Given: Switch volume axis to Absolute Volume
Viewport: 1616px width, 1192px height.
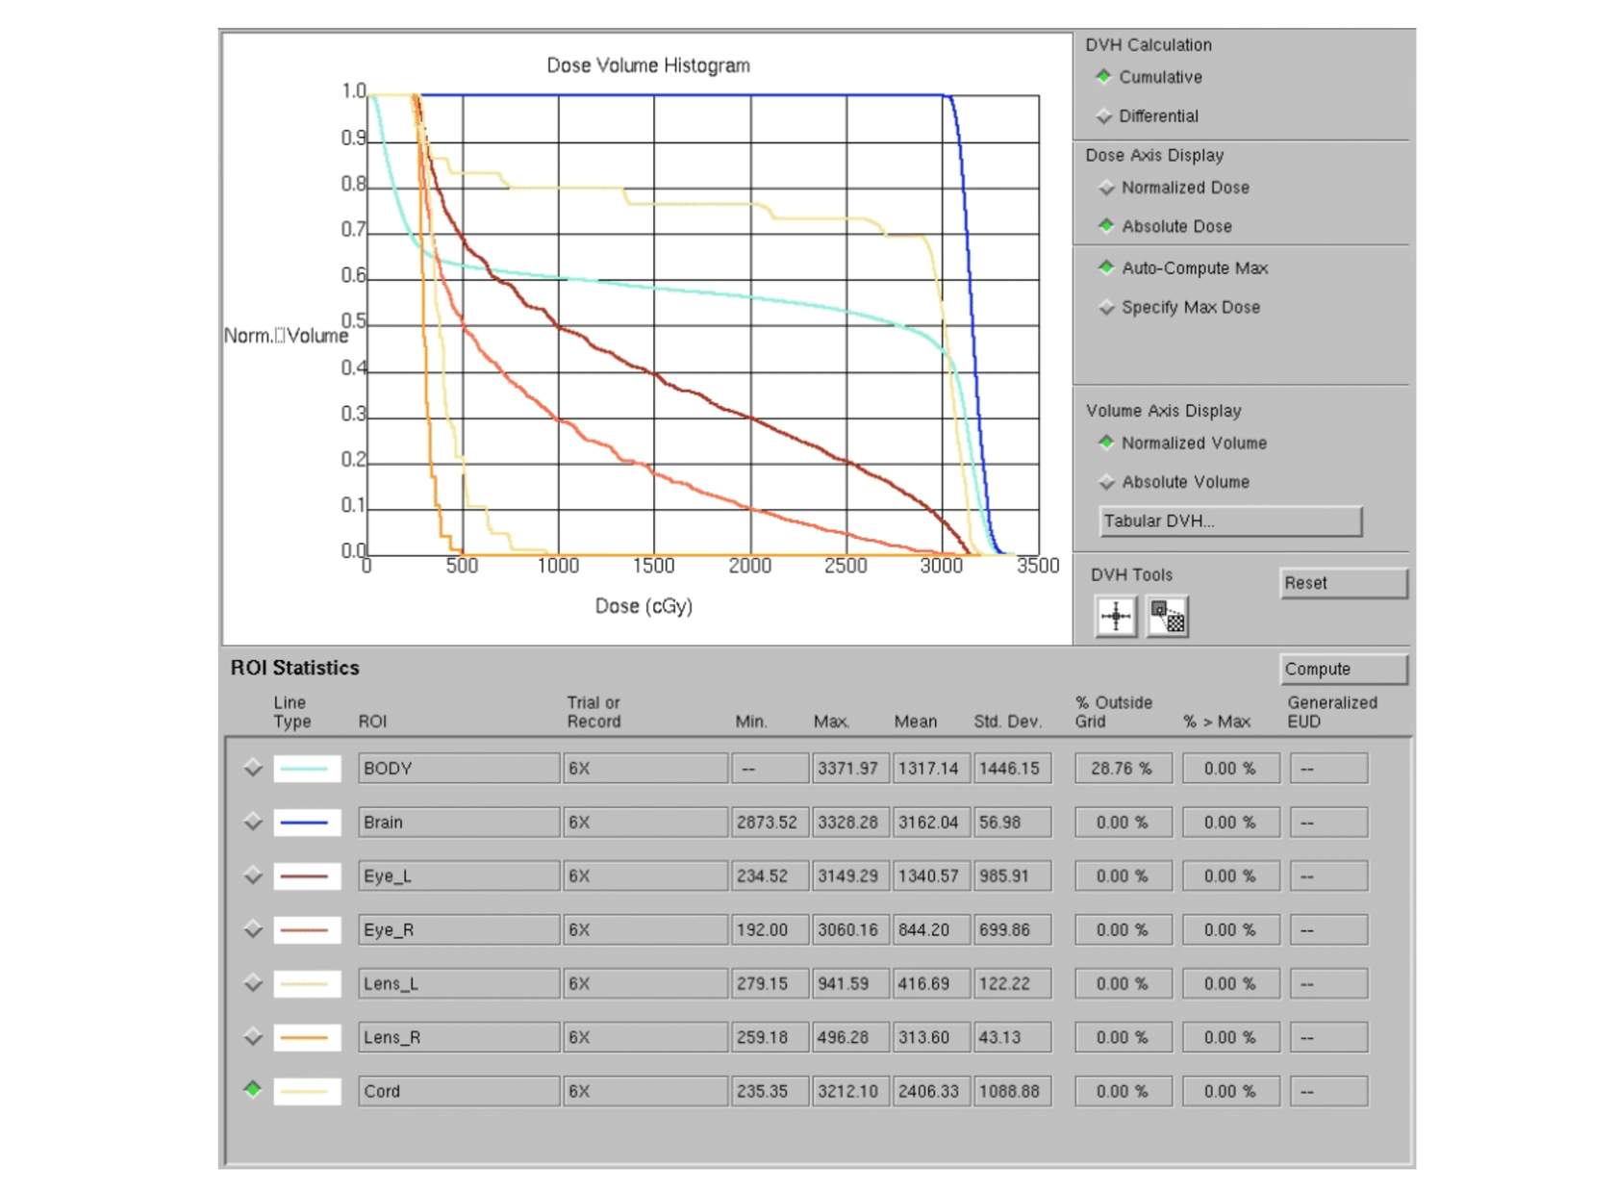Looking at the screenshot, I should 1106,482.
